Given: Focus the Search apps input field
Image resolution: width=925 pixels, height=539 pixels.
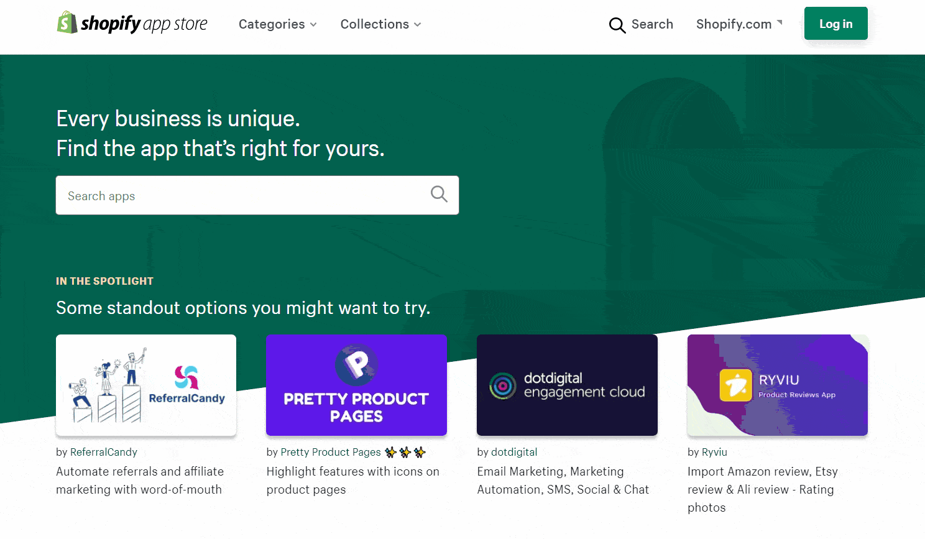Looking at the screenshot, I should [x=257, y=195].
